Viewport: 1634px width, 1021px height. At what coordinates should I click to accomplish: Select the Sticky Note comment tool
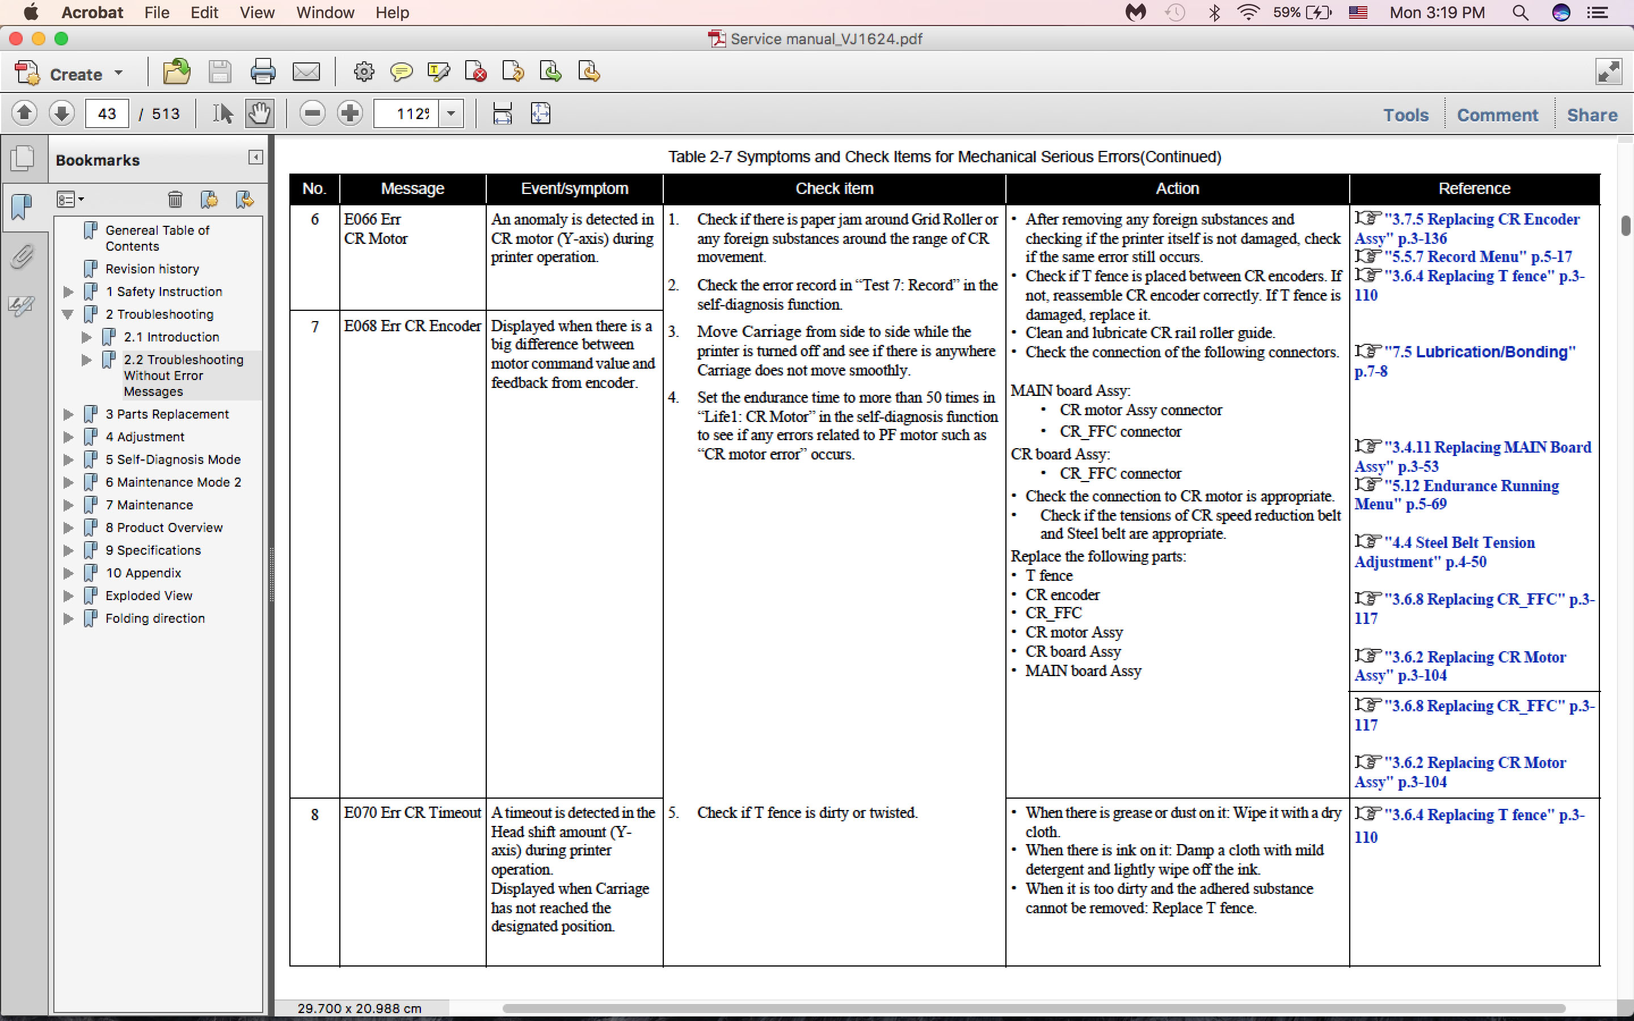(x=401, y=71)
